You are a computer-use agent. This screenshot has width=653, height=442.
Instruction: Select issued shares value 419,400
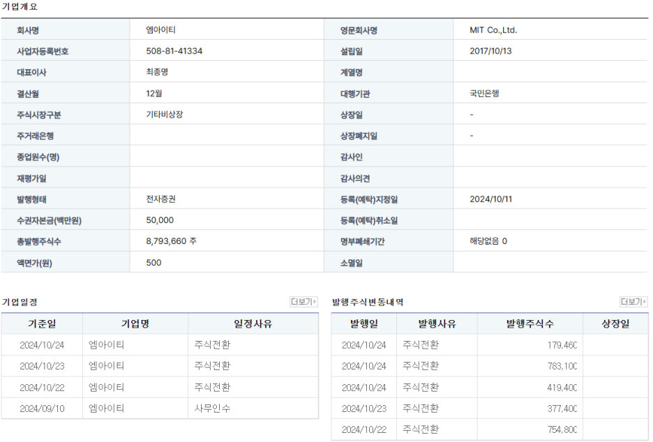coord(562,388)
